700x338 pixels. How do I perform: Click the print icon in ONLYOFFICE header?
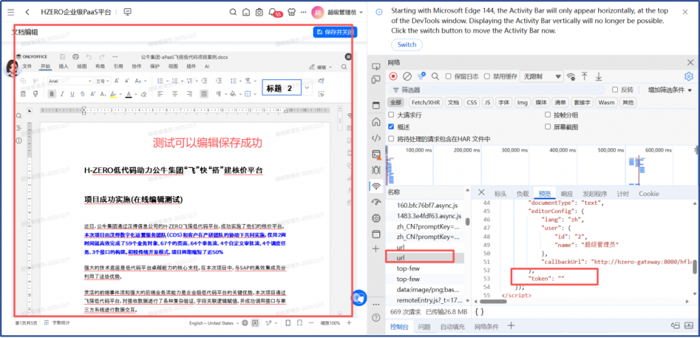[75, 56]
